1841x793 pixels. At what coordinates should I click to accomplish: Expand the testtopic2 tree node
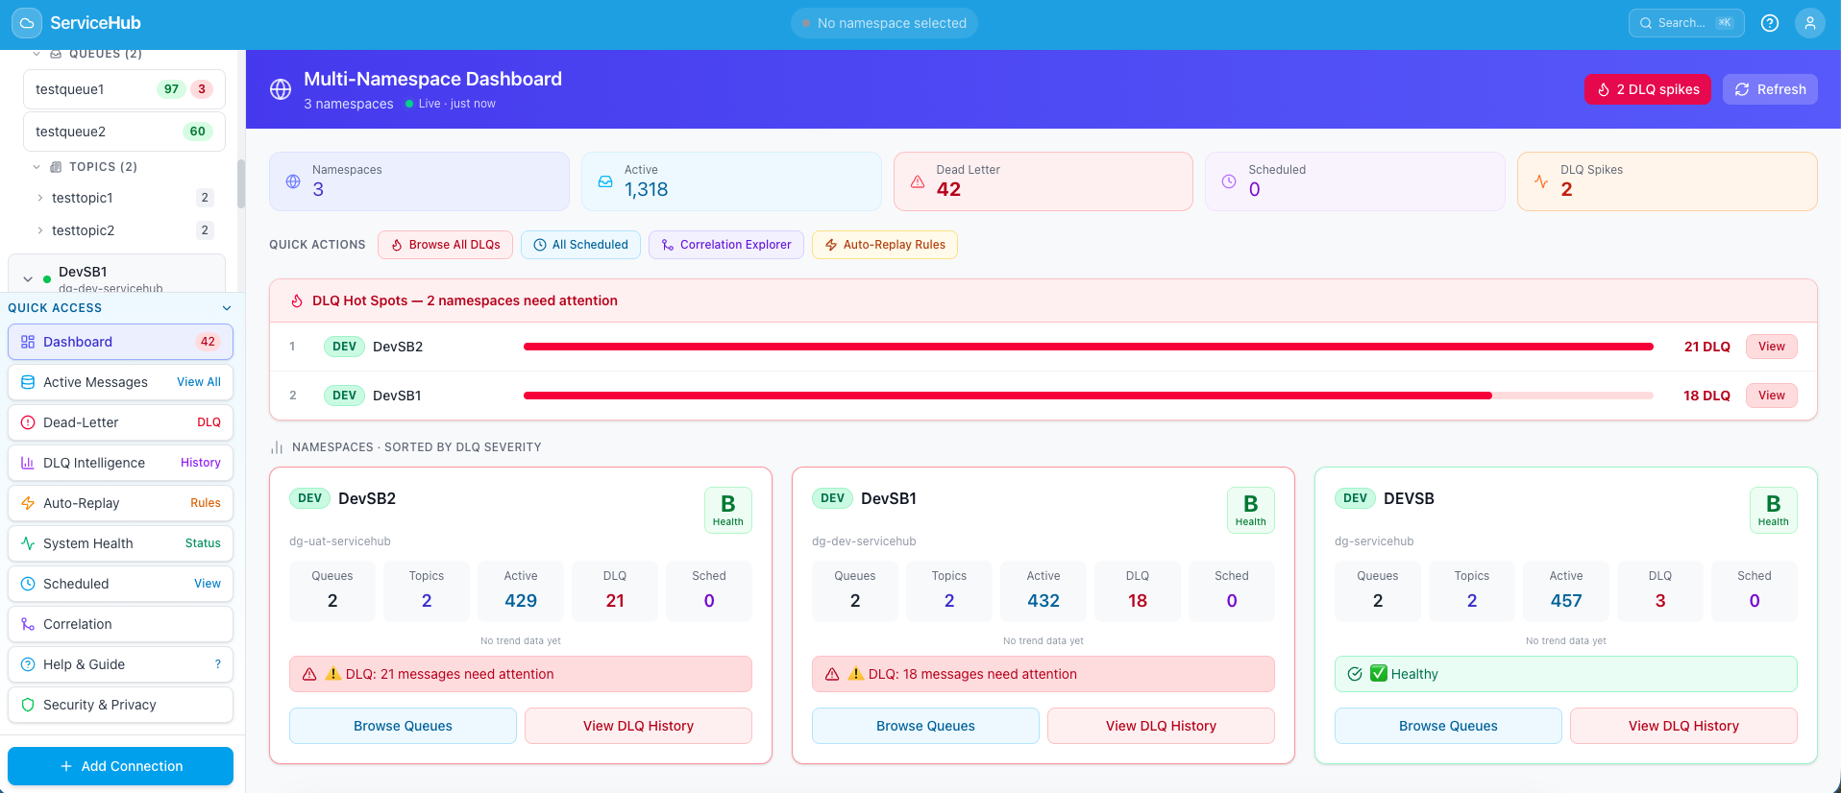[x=40, y=230]
